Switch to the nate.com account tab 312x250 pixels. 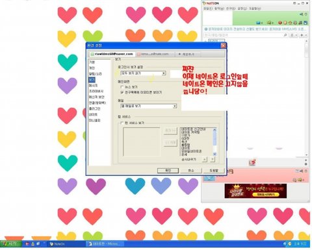[155, 54]
